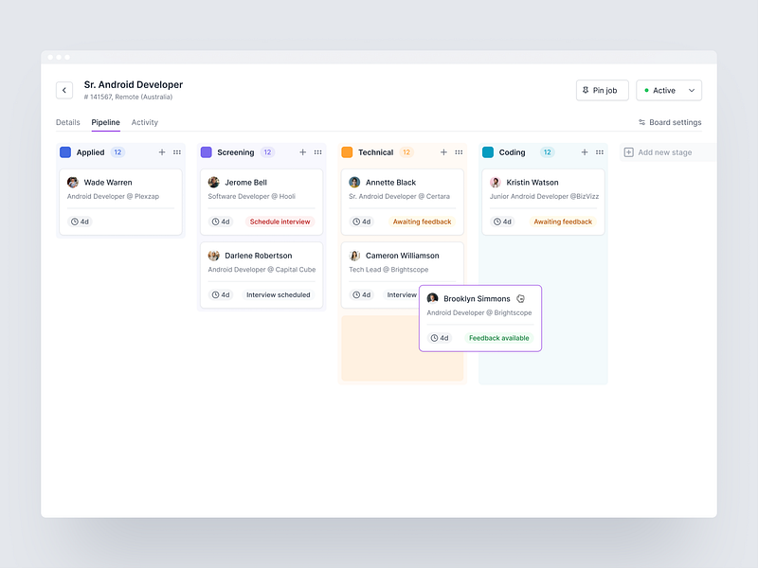Open Jerome Bell's avatar
The width and height of the screenshot is (758, 568).
(214, 182)
